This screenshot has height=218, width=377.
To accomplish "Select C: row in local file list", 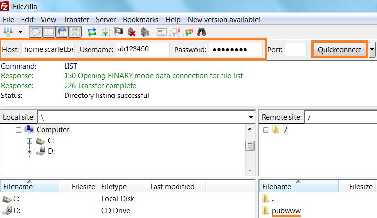I will (128, 199).
